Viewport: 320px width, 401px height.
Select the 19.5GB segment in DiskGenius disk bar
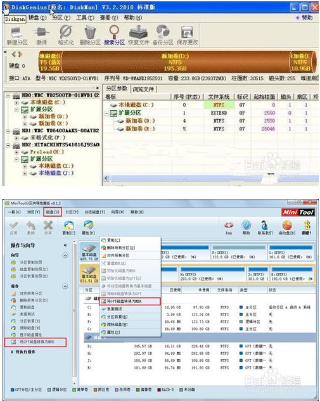tap(50, 62)
